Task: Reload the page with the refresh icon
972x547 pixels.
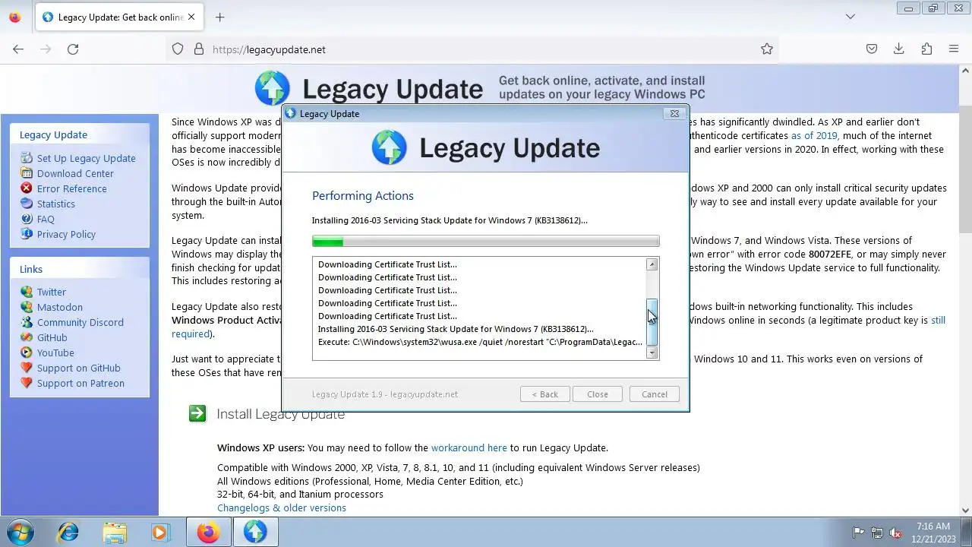Action: coord(73,49)
